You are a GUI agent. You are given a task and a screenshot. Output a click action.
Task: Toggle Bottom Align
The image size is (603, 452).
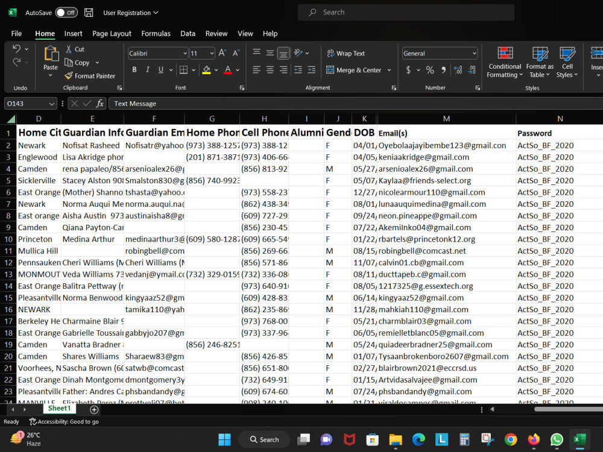(283, 54)
